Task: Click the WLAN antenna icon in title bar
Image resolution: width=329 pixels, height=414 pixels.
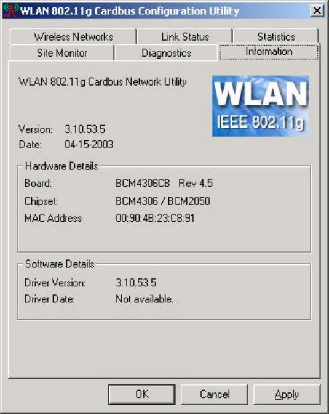Action: pyautogui.click(x=11, y=11)
